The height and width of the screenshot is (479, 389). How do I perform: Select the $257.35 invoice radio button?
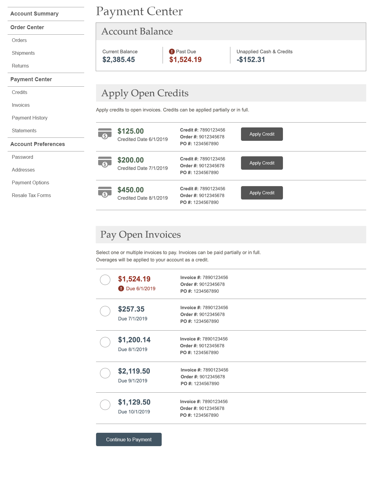(x=105, y=311)
